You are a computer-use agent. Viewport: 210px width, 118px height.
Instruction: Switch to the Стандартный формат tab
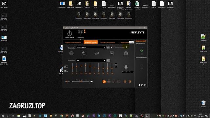124,42
